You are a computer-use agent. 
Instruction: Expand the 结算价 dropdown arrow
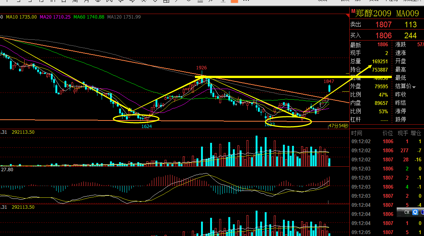click(x=414, y=87)
